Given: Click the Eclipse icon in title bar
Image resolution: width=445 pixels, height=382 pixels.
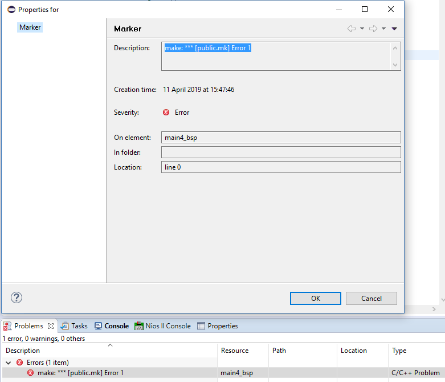Looking at the screenshot, I should coord(11,9).
